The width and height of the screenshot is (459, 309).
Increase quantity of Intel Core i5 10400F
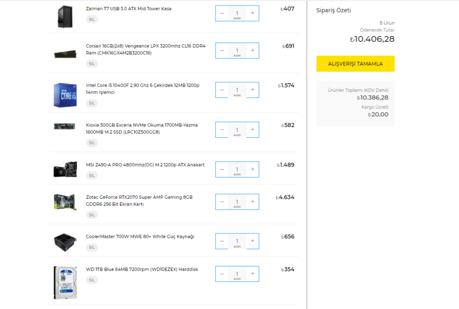click(252, 90)
